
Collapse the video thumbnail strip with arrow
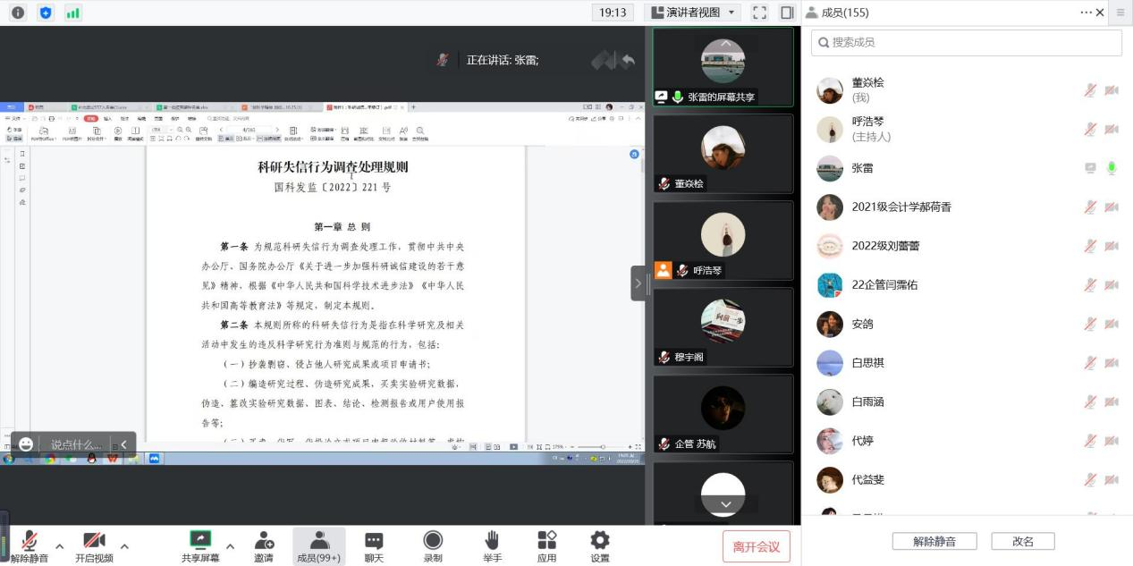(x=638, y=283)
